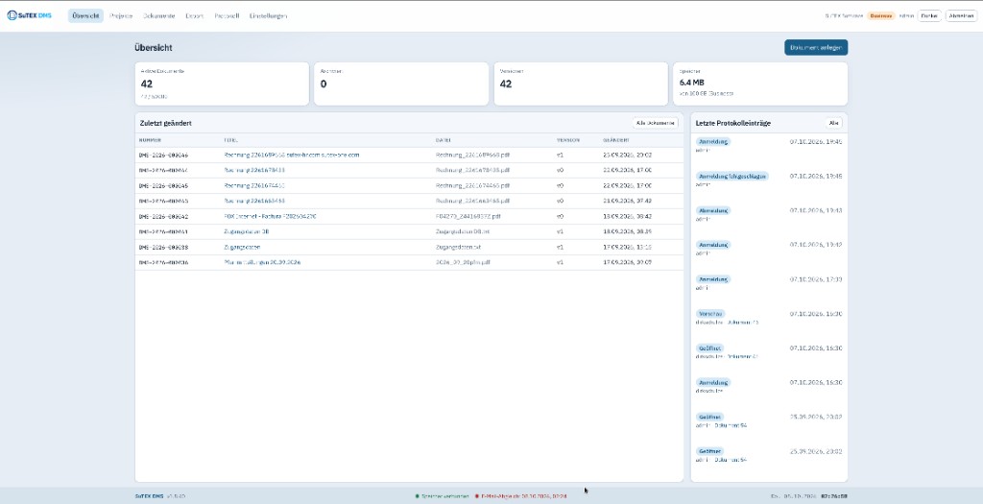Open the Protokoll tab in navigation
Screen dimensions: 983x504
pos(227,15)
